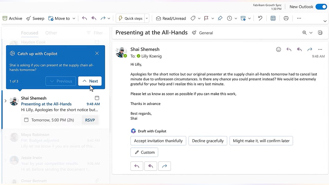
Task: Mark message as Read/Unread
Action: coord(171,18)
